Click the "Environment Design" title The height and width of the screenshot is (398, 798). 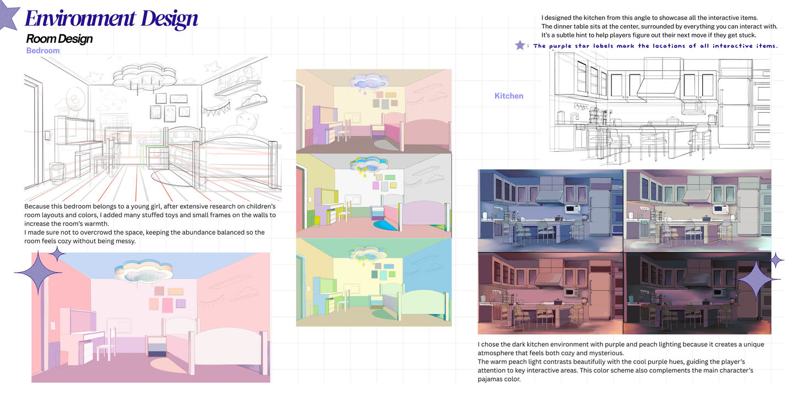pyautogui.click(x=112, y=19)
